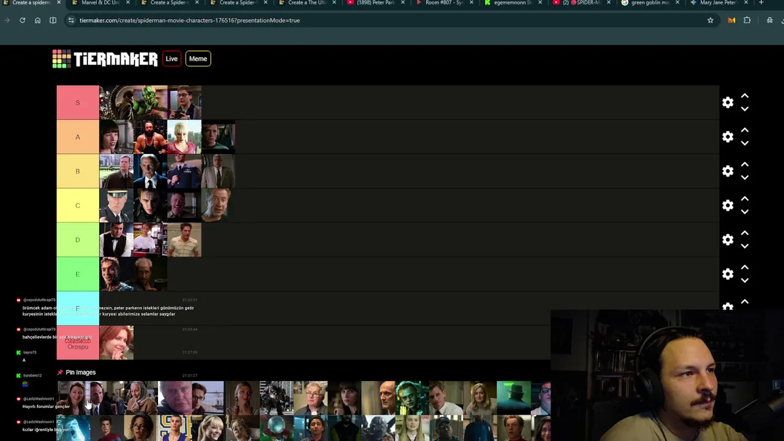Move the D tier row down

pyautogui.click(x=745, y=246)
